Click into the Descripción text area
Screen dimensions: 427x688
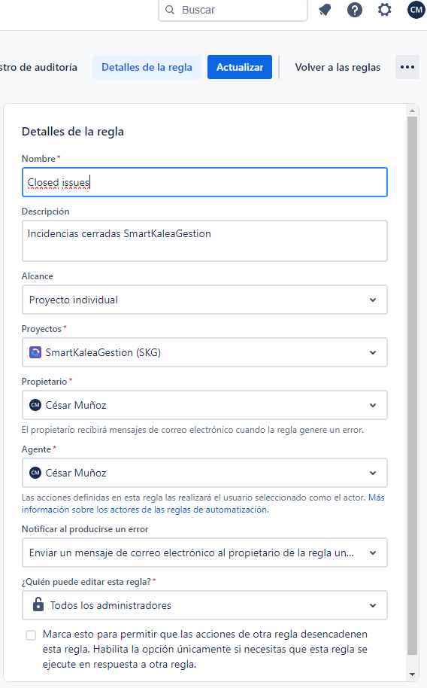(x=204, y=241)
